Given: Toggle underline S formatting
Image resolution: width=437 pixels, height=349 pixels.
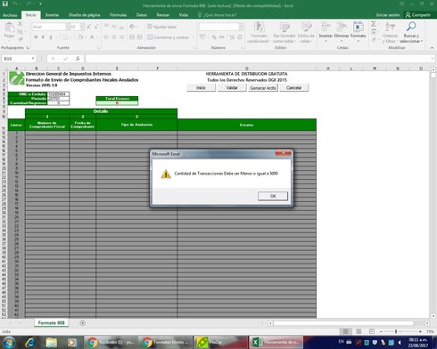Looking at the screenshot, I should pos(51,37).
